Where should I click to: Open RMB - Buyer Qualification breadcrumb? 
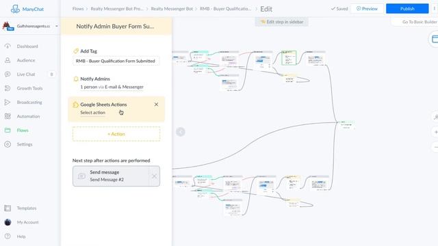[x=225, y=9]
